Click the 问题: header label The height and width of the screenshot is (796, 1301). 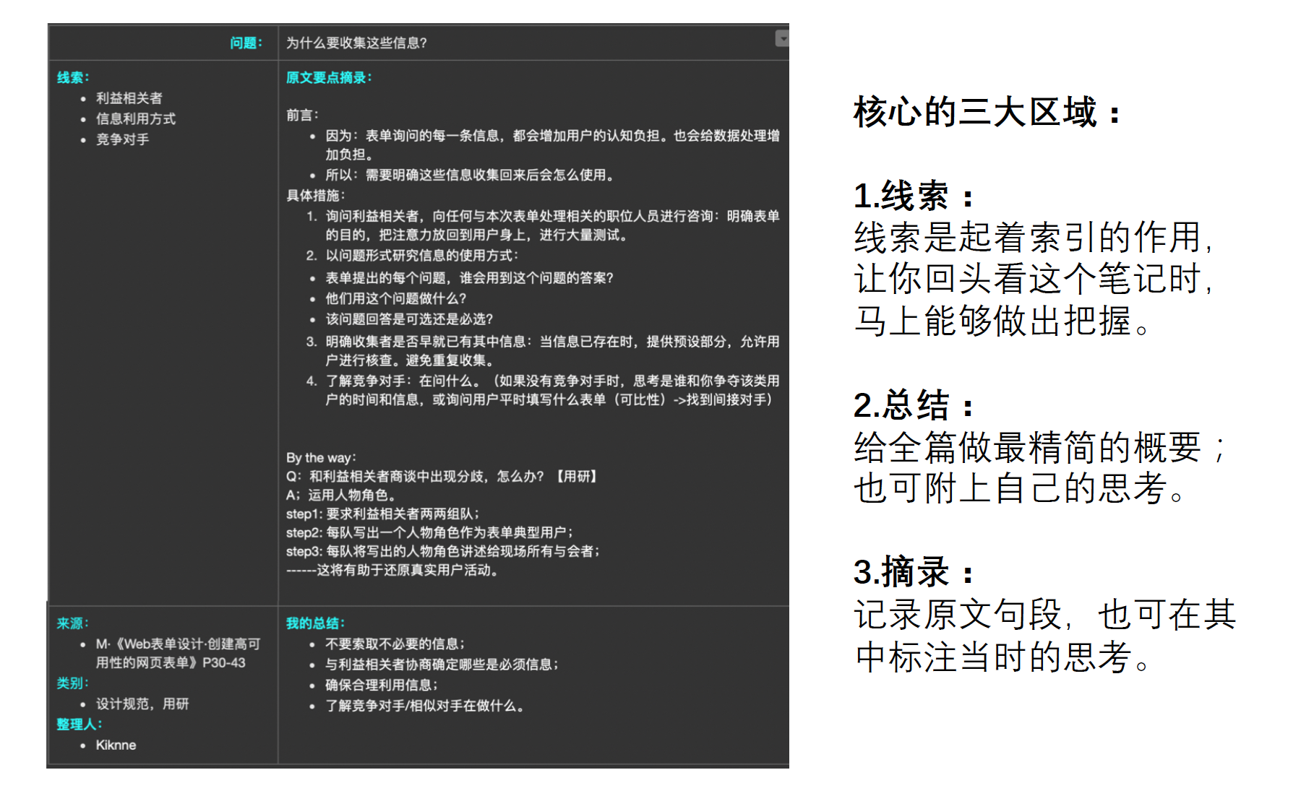pyautogui.click(x=246, y=43)
